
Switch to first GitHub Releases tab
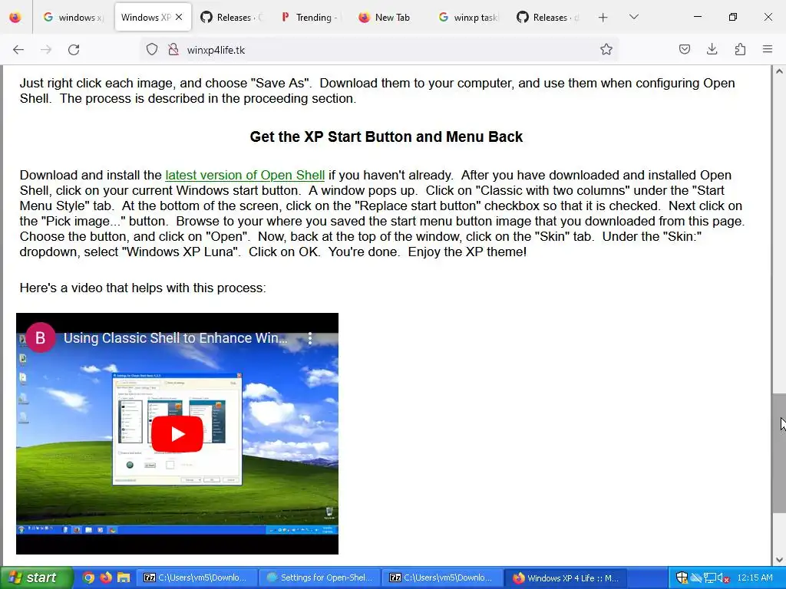[230, 18]
